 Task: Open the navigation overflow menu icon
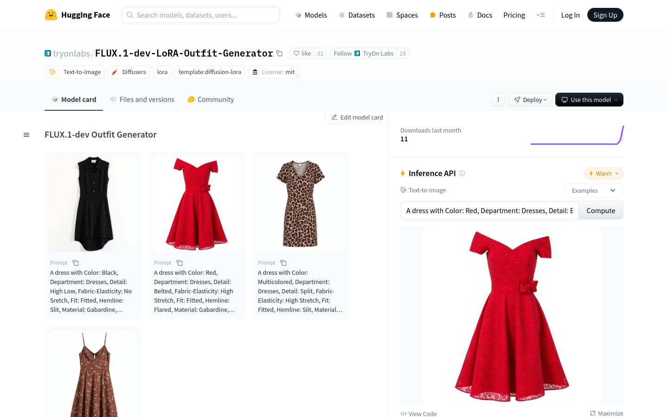point(540,15)
